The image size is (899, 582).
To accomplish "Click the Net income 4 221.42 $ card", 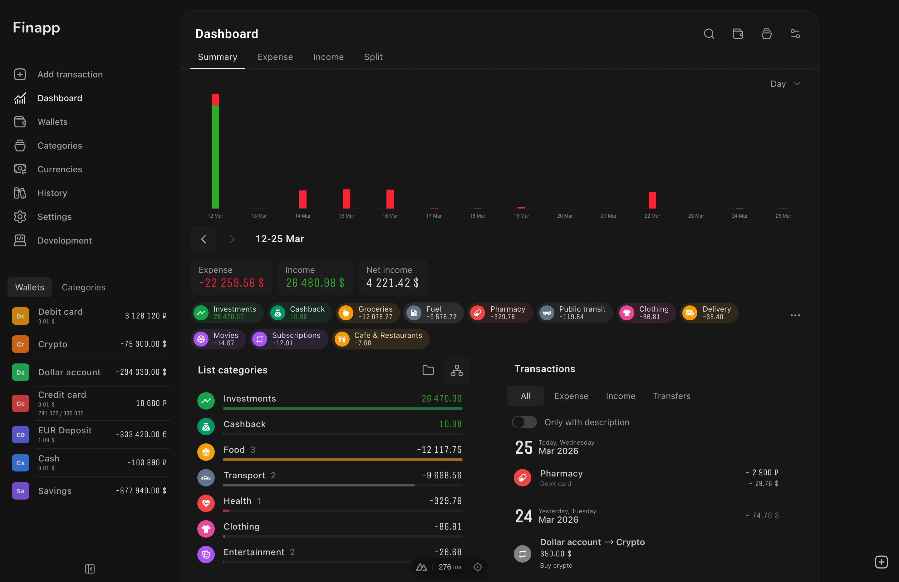I will [393, 277].
